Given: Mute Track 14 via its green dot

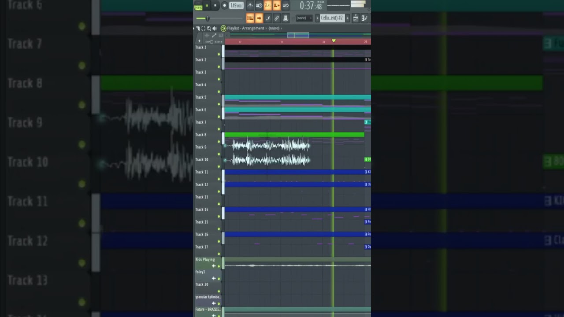Looking at the screenshot, I should pos(219,216).
